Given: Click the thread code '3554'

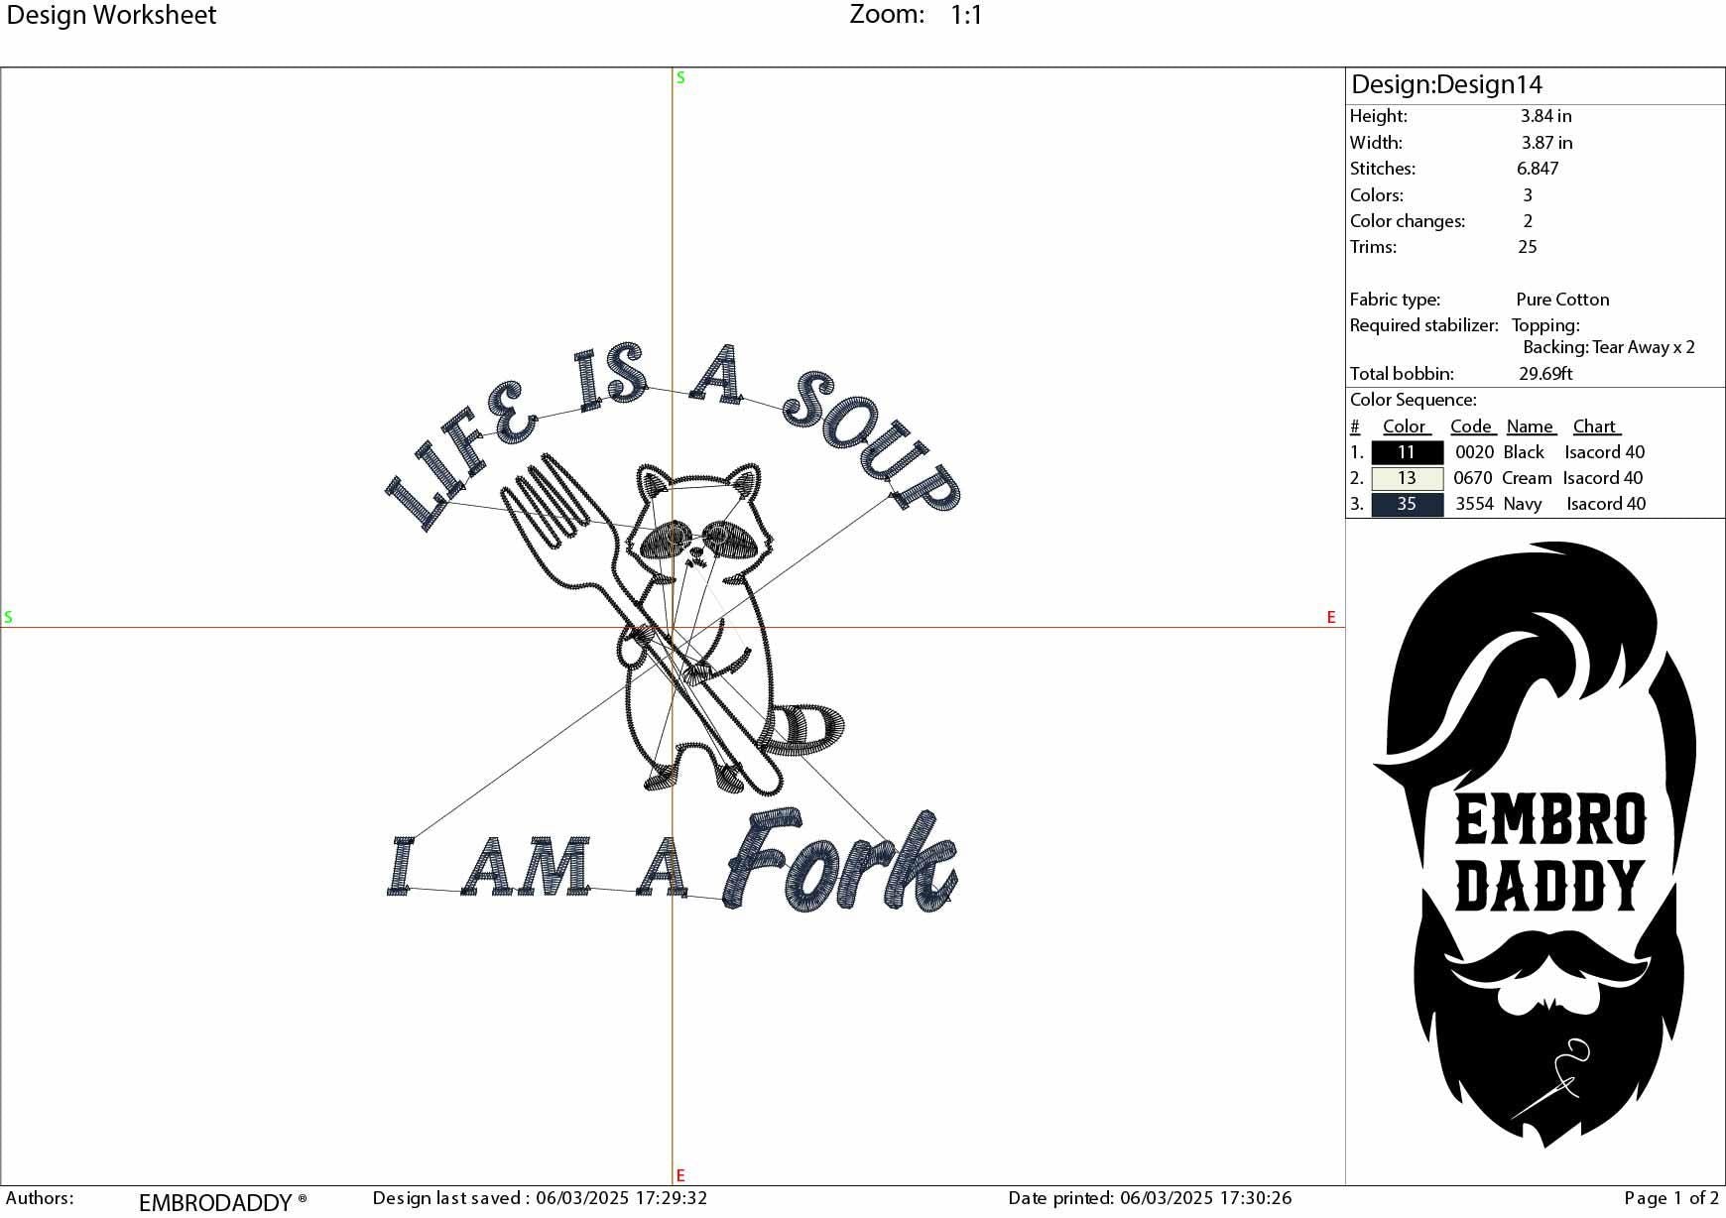Looking at the screenshot, I should coord(1474,504).
